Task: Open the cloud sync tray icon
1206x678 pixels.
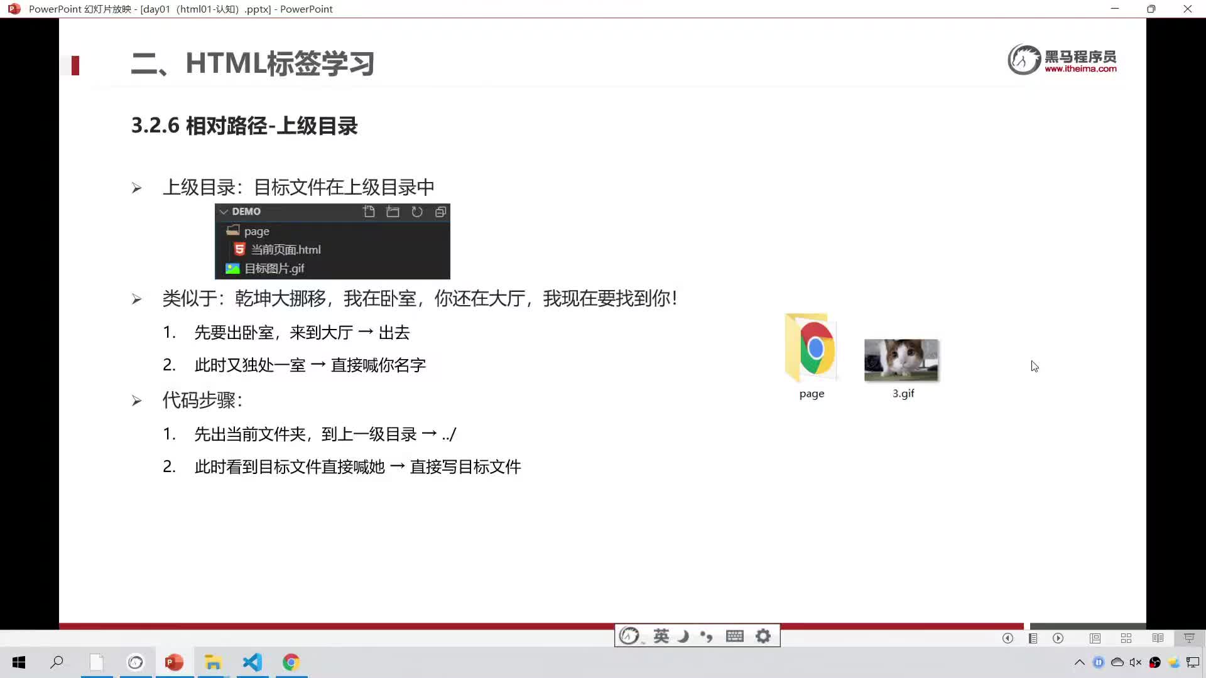Action: point(1117,662)
